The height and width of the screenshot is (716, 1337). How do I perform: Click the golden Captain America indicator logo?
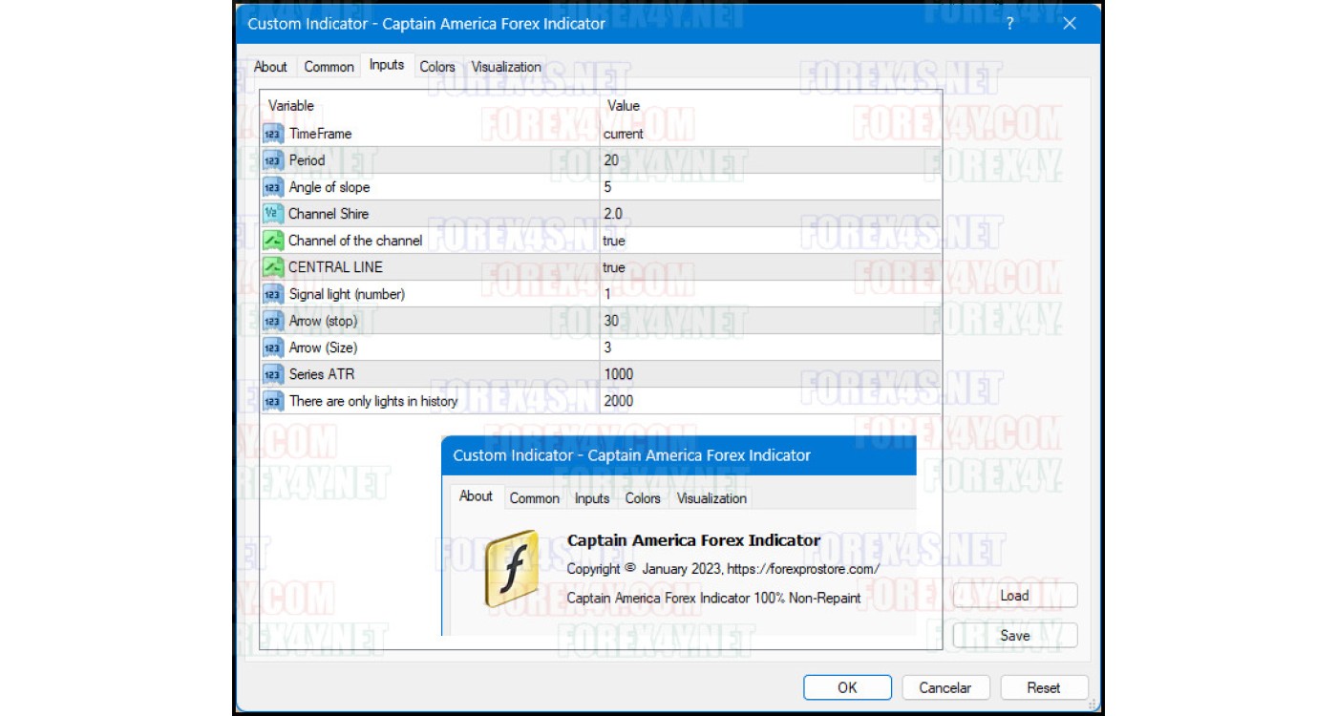pyautogui.click(x=512, y=569)
